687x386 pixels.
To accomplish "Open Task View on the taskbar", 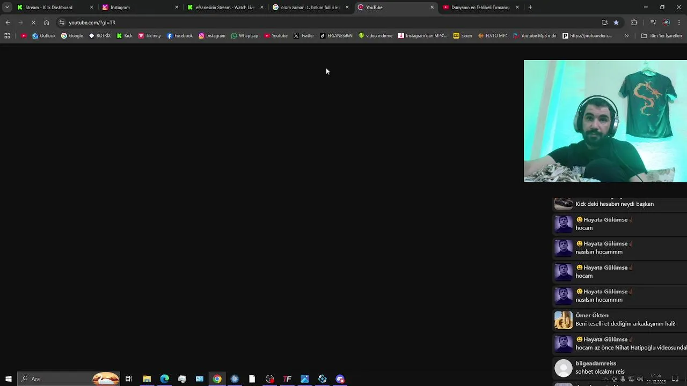I will point(129,379).
